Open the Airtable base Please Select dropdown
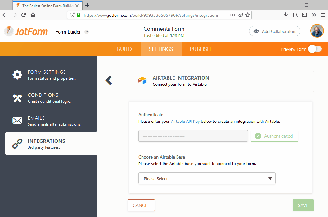Viewport: 328px width, 217px height. (x=207, y=178)
